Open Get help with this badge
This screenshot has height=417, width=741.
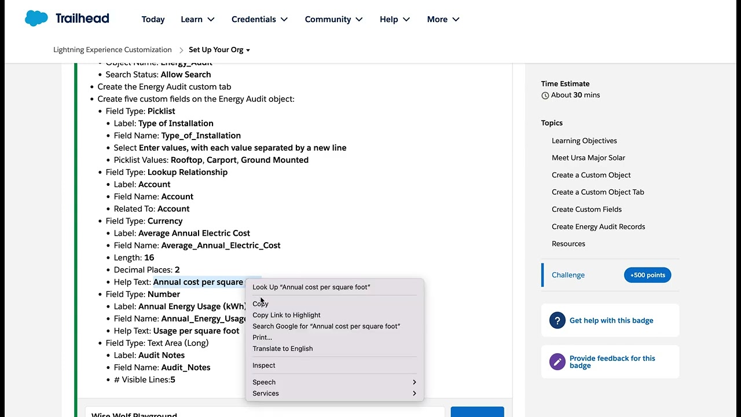click(611, 320)
